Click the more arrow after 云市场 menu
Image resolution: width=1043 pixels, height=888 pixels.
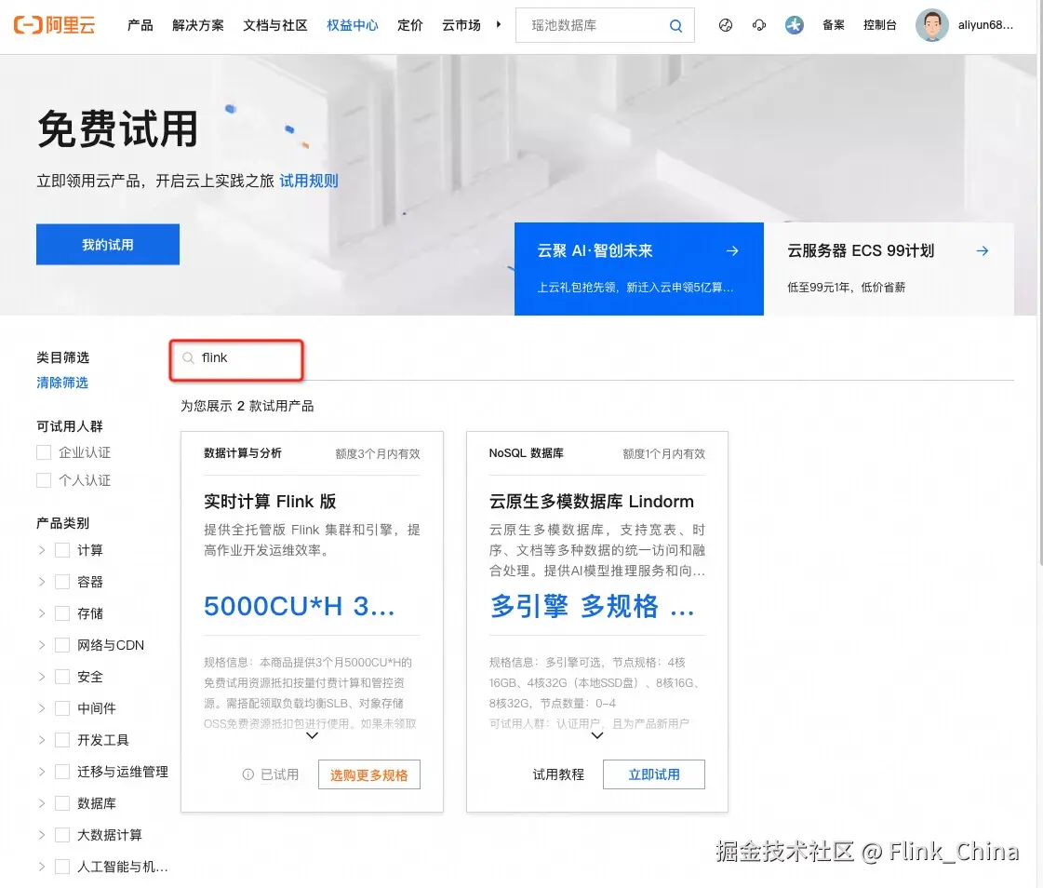pyautogui.click(x=498, y=24)
